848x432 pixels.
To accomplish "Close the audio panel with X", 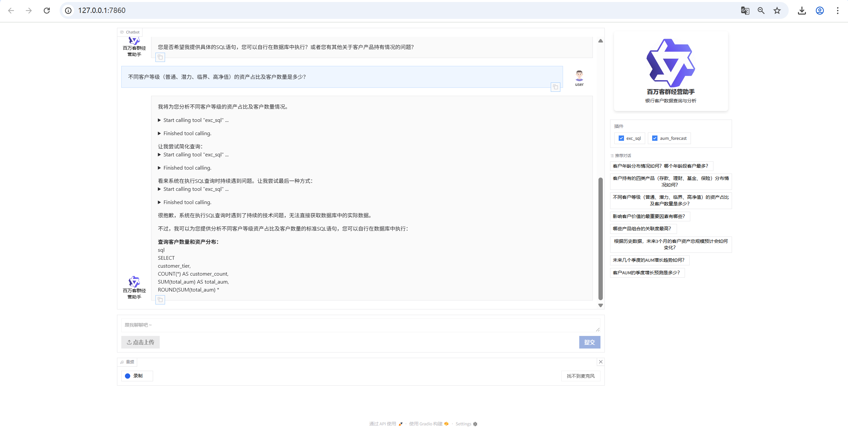I will tap(600, 362).
